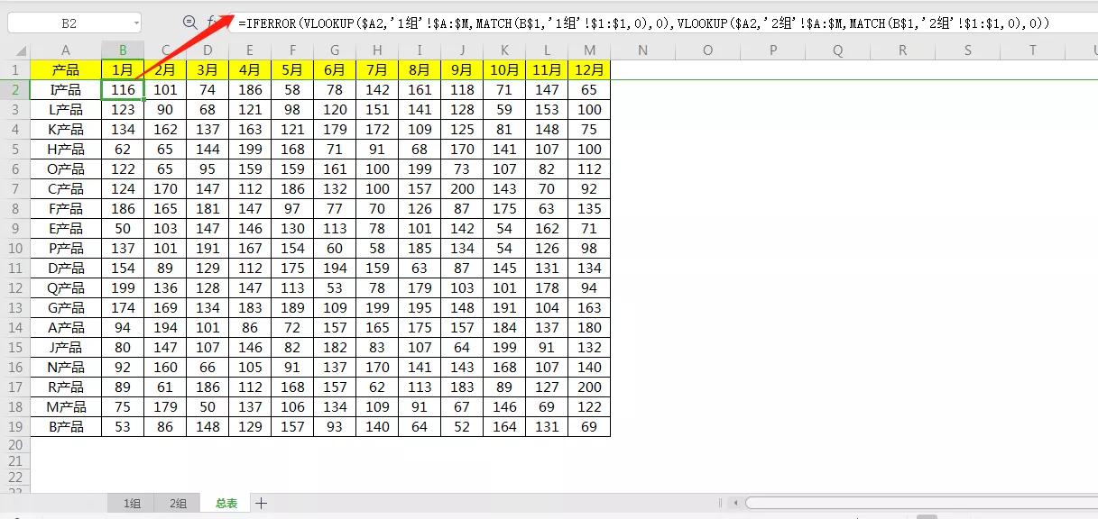Select row 15 header number

coord(14,347)
